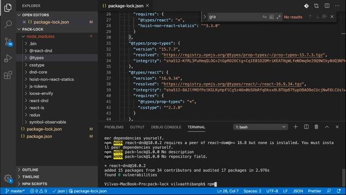Open the Search view in activity bar
This screenshot has width=346, height=195.
point(8,24)
